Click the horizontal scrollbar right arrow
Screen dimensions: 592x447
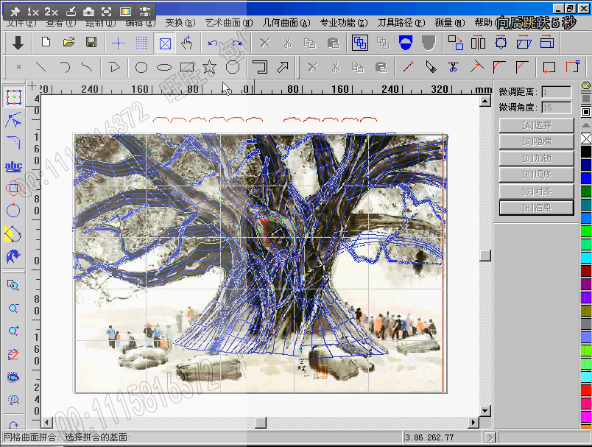point(473,423)
